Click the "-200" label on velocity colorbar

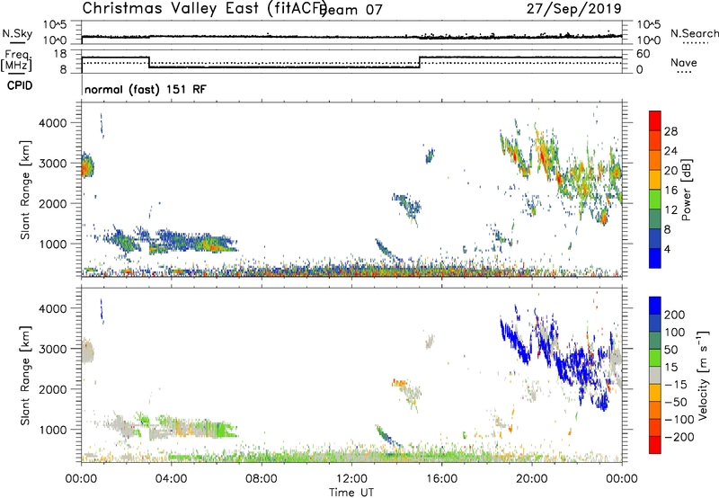coord(679,437)
